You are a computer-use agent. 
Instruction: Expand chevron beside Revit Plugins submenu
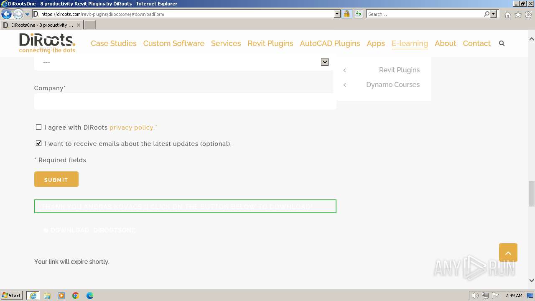tap(345, 70)
